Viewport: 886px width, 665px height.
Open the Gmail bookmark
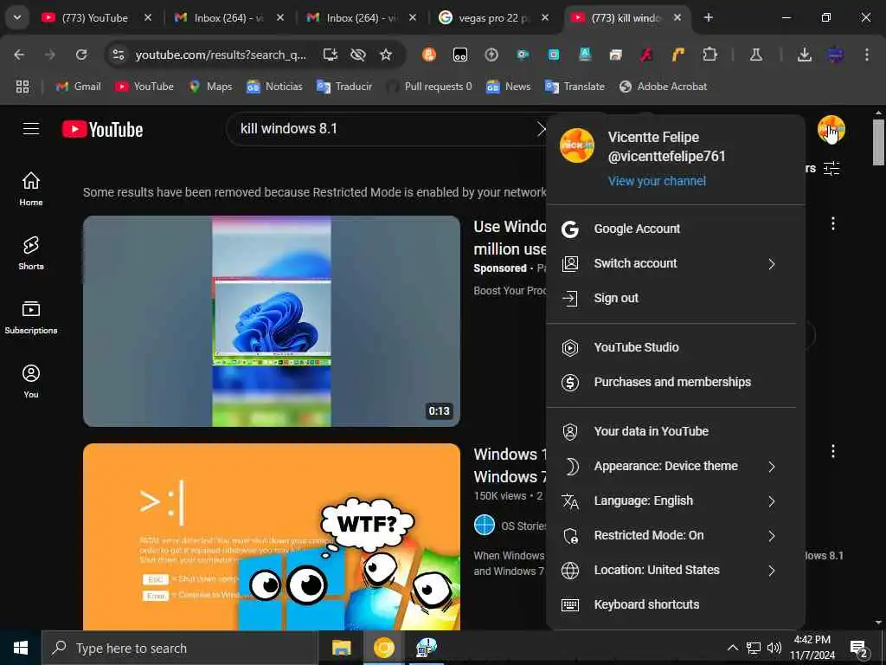click(78, 87)
